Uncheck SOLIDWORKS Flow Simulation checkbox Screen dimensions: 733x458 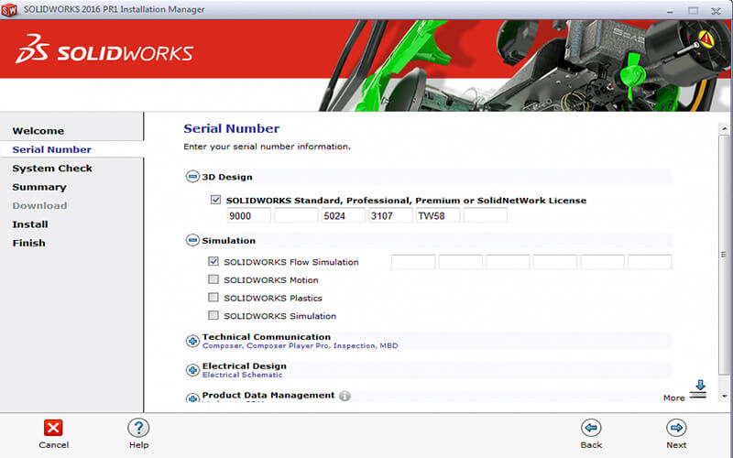coord(214,262)
